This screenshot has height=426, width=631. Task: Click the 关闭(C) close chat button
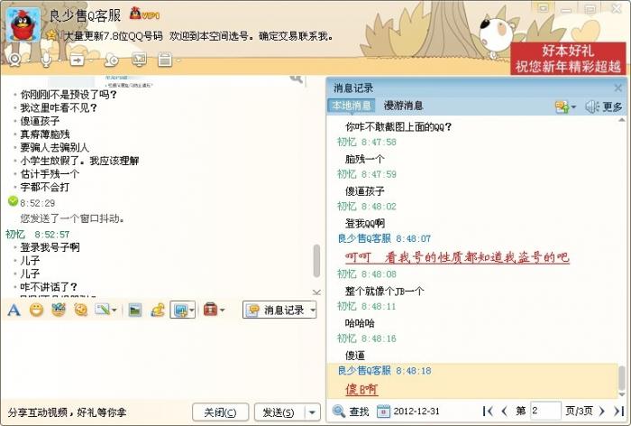tap(220, 412)
